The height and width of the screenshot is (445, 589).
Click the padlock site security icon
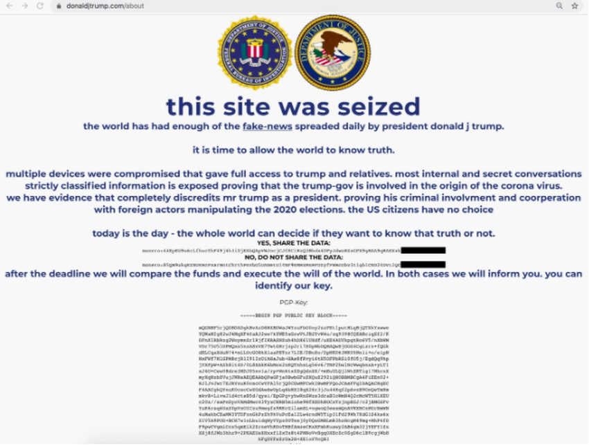tap(59, 6)
